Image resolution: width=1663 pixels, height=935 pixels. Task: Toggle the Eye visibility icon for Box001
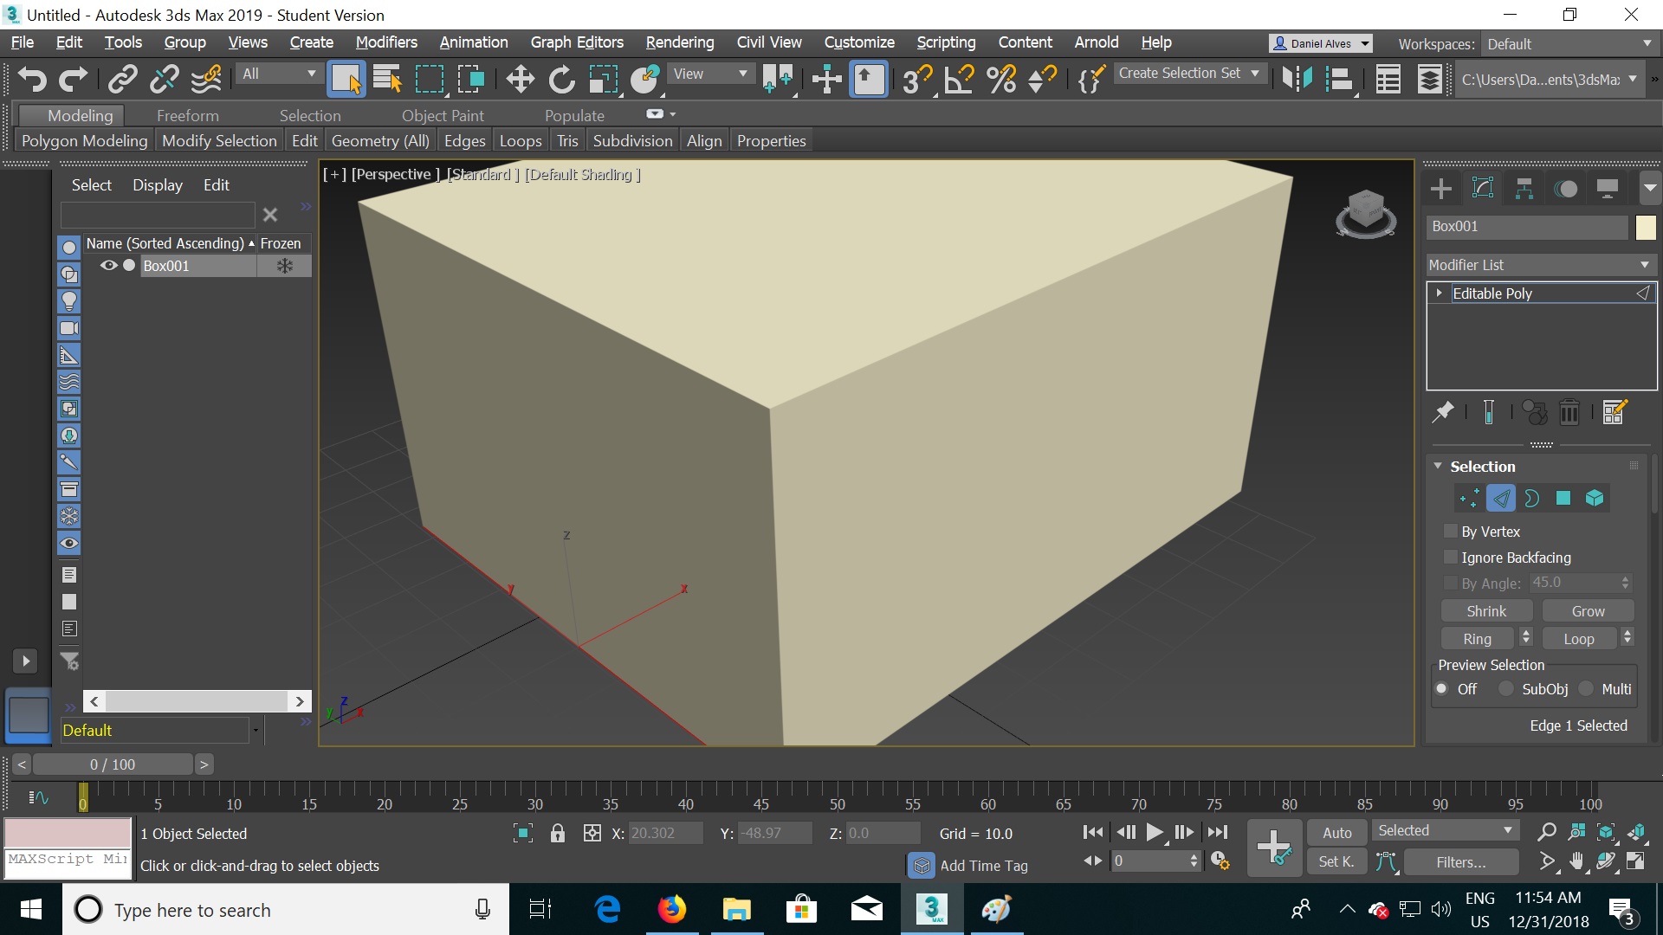[x=108, y=265]
